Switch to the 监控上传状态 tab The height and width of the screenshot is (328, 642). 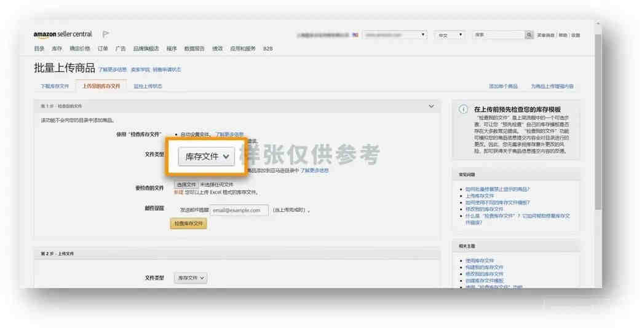(x=148, y=86)
